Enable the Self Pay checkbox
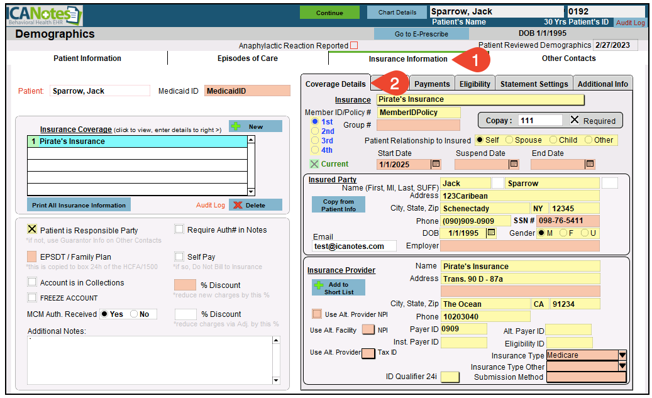This screenshot has width=652, height=398. [179, 257]
